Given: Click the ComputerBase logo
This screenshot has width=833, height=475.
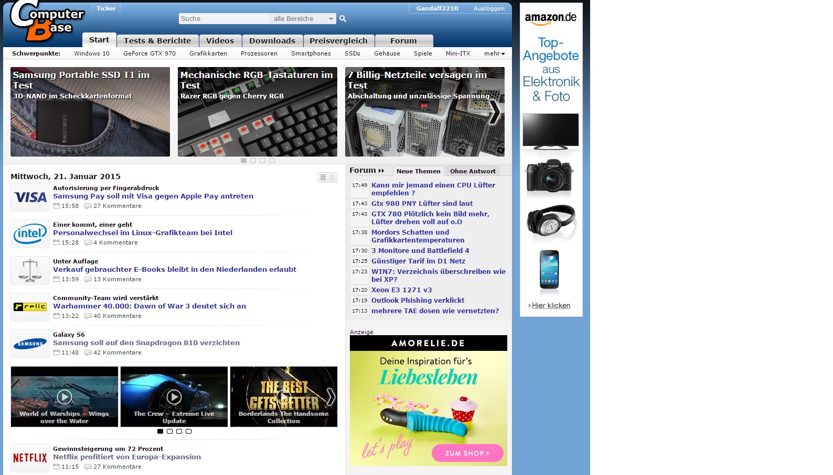Looking at the screenshot, I should coord(47,21).
